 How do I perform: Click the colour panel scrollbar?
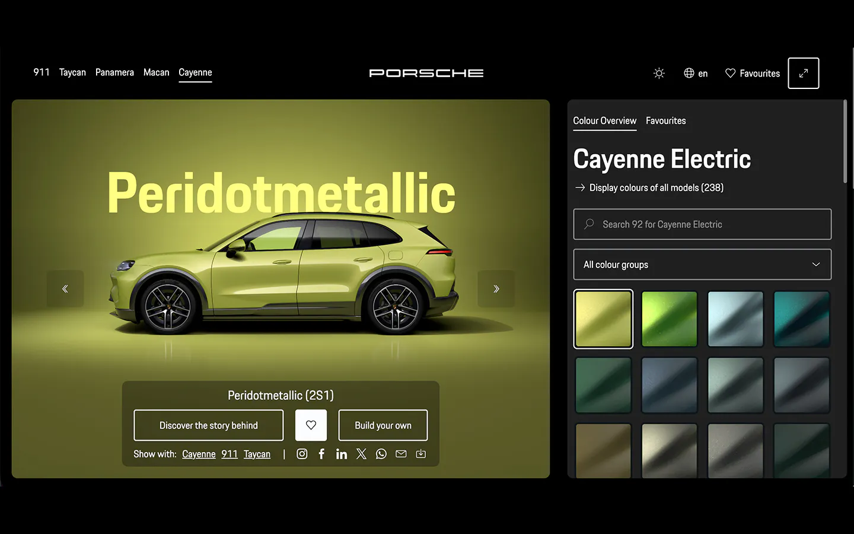[845, 142]
